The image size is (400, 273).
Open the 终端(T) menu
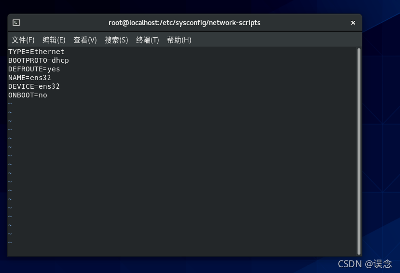148,40
